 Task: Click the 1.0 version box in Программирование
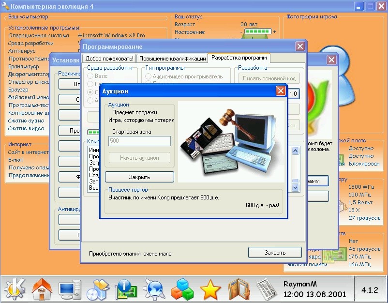(293, 93)
